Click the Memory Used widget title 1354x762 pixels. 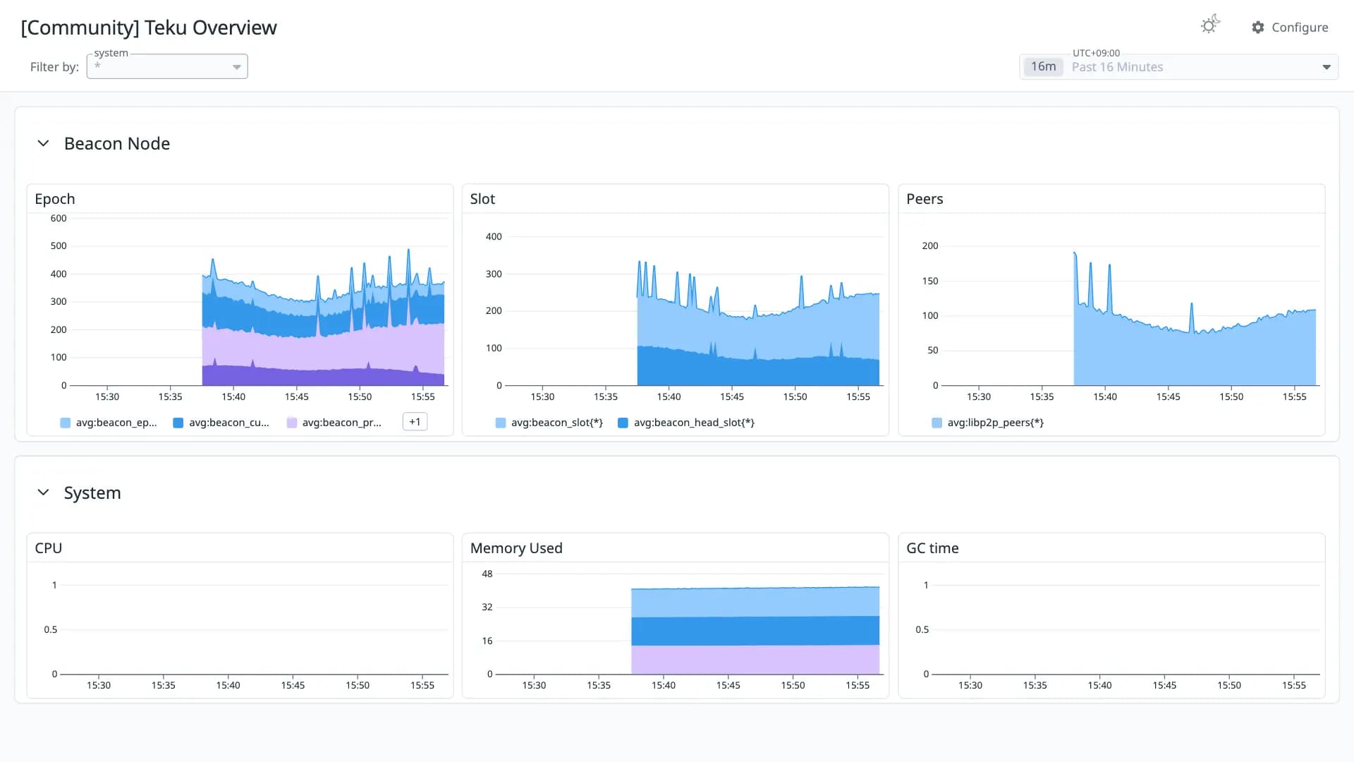[x=516, y=548]
